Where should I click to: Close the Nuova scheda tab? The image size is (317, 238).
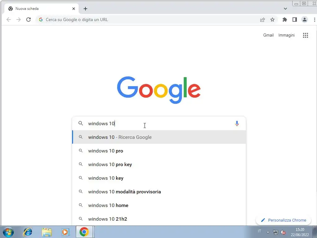click(x=74, y=9)
